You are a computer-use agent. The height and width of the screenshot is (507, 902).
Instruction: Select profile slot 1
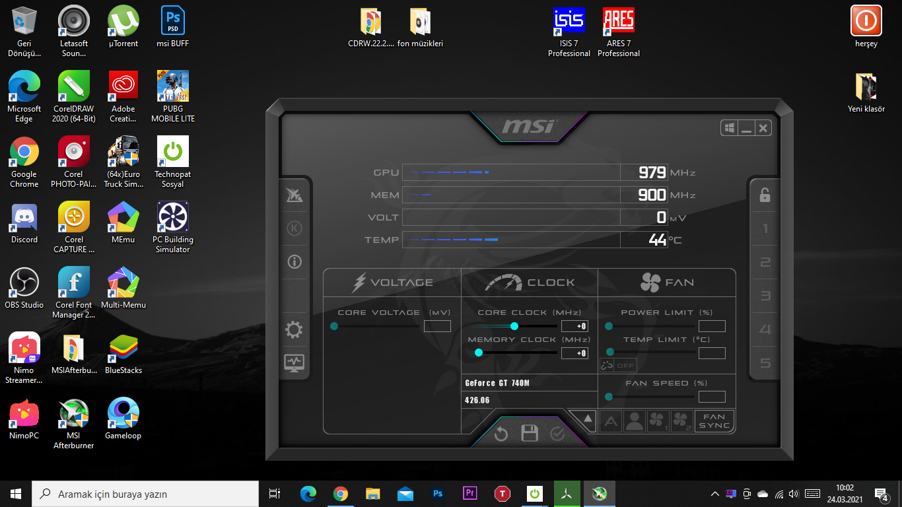click(x=765, y=229)
